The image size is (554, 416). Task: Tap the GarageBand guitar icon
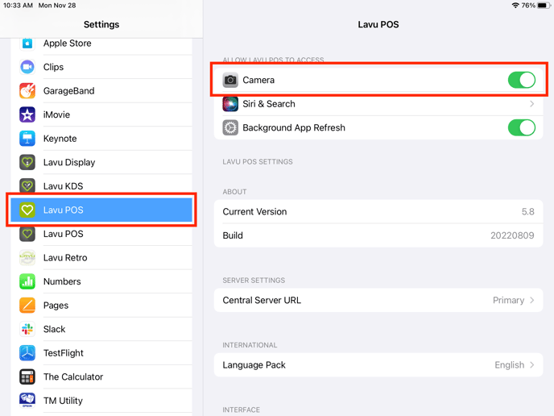27,91
